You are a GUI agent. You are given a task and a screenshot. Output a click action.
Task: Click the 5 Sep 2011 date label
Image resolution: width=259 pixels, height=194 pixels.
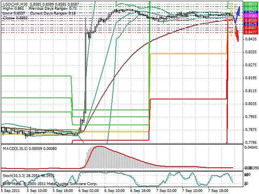point(10,191)
